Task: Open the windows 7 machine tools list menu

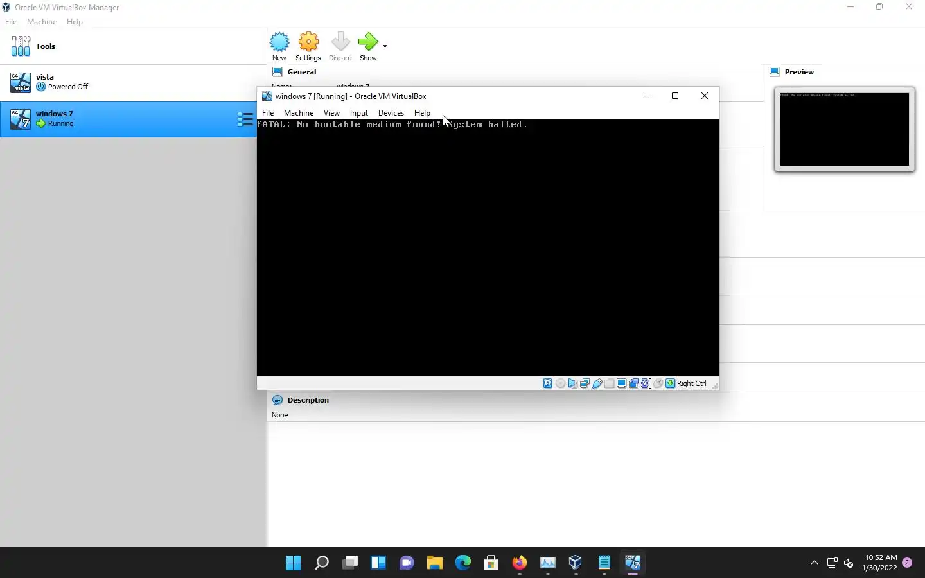Action: click(x=245, y=119)
